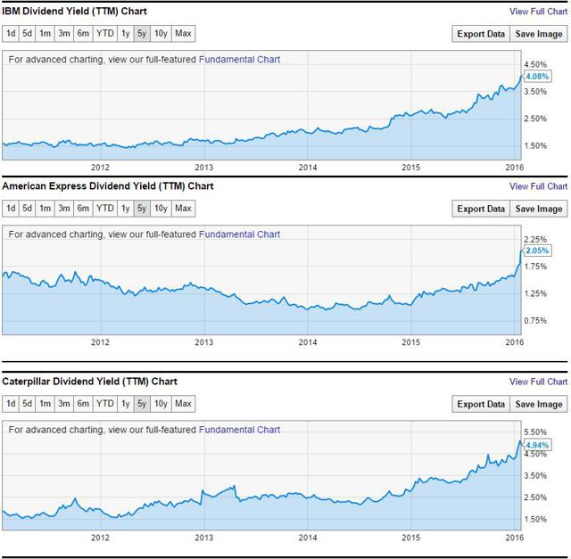Select 6m range on American Express chart
571x559 pixels.
click(x=83, y=208)
